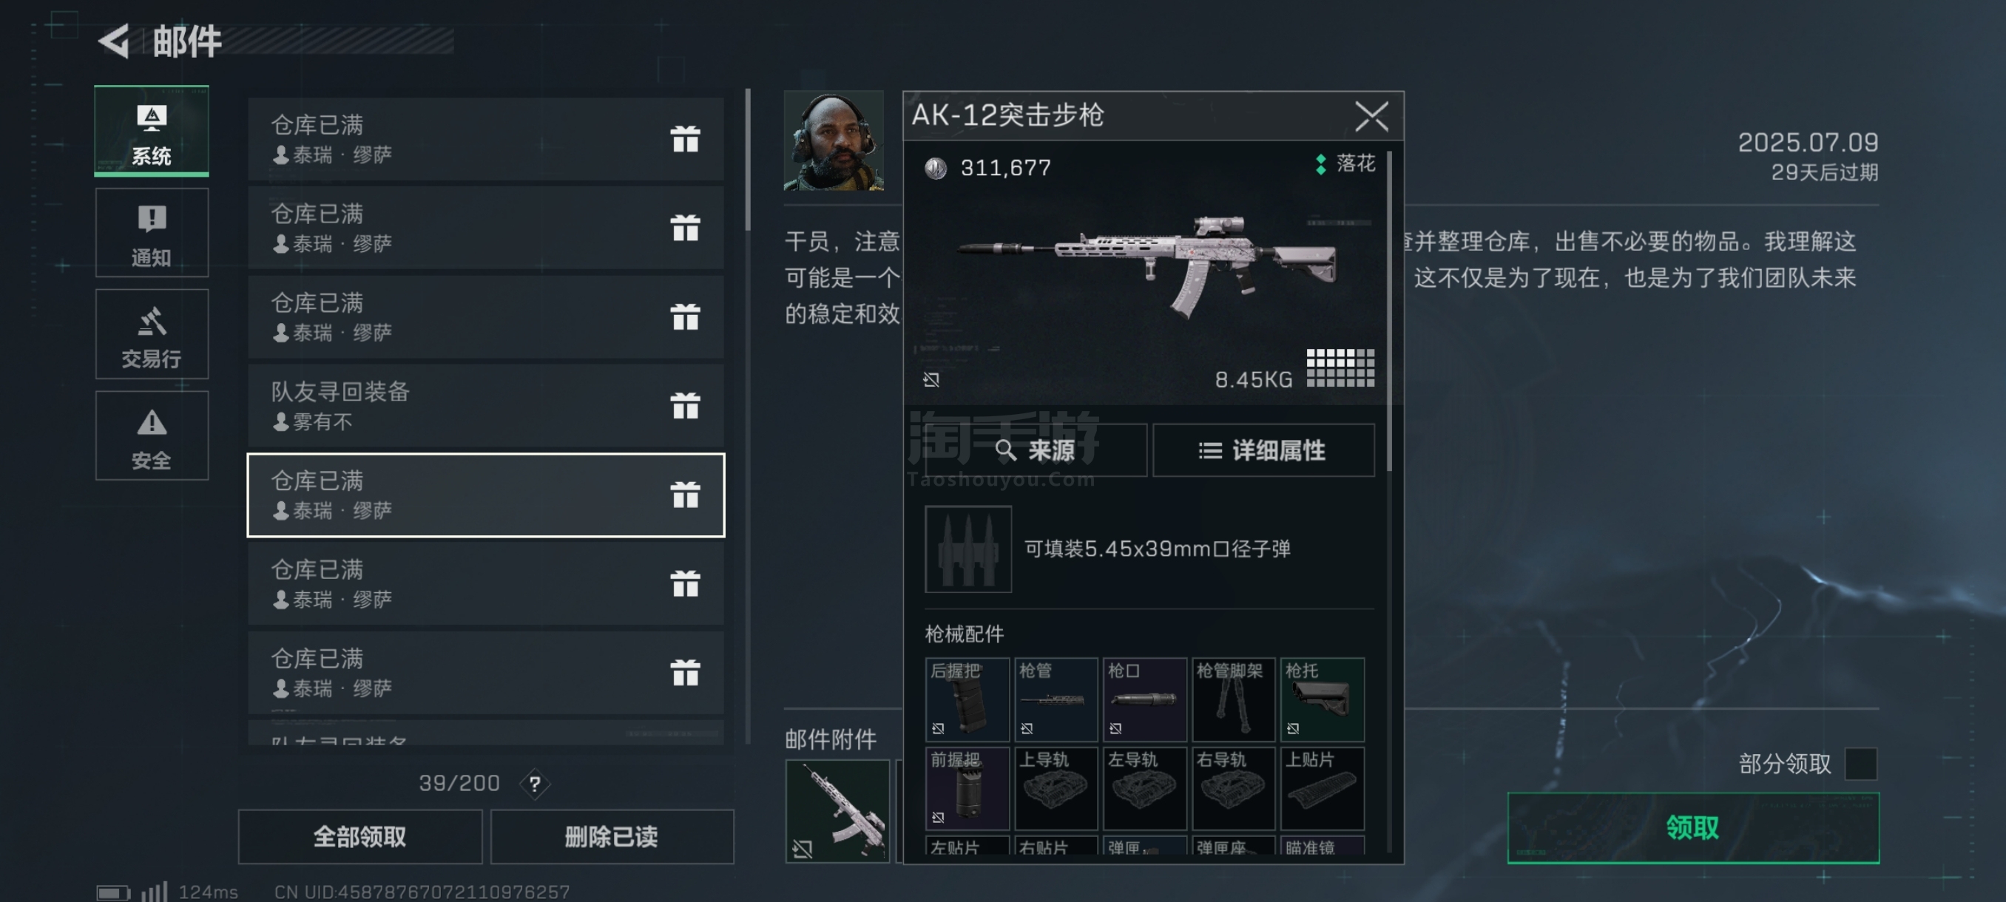The width and height of the screenshot is (2006, 902).
Task: Open the 枪管脚架 bipod slot
Action: 1233,699
